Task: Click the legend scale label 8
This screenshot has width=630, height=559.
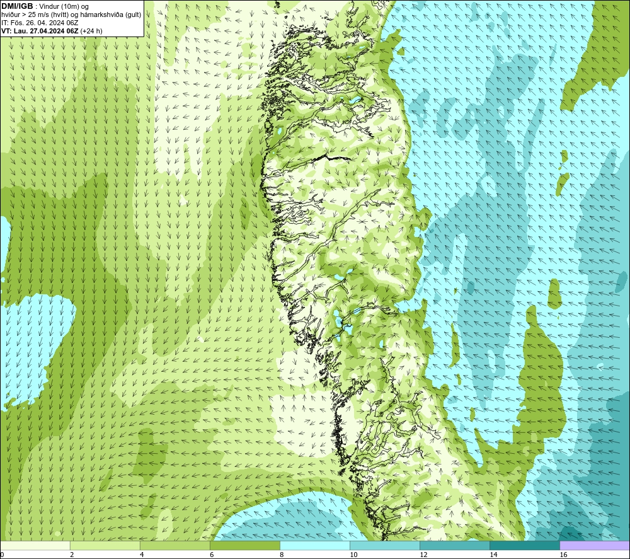Action: pos(282,555)
